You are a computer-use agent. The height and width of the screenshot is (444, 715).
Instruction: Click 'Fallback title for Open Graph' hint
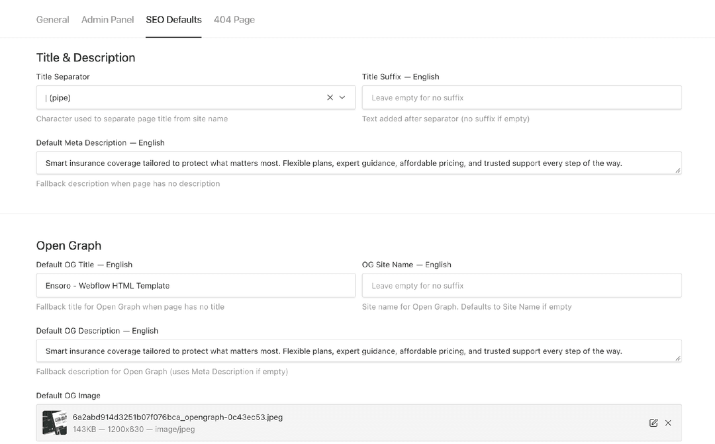[130, 307]
